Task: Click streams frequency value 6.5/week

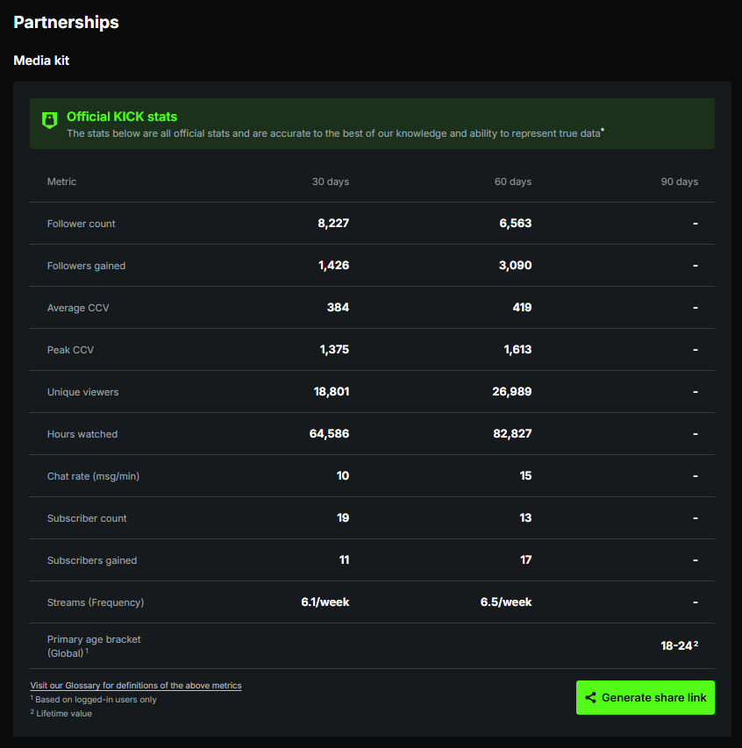Action: click(x=506, y=602)
